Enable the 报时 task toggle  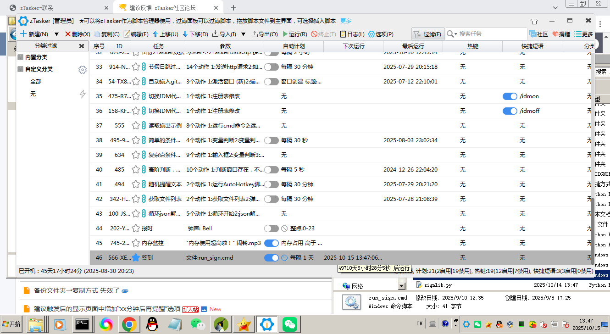coord(271,228)
